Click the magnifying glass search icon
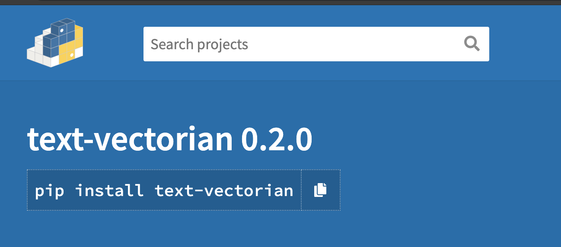 (472, 44)
